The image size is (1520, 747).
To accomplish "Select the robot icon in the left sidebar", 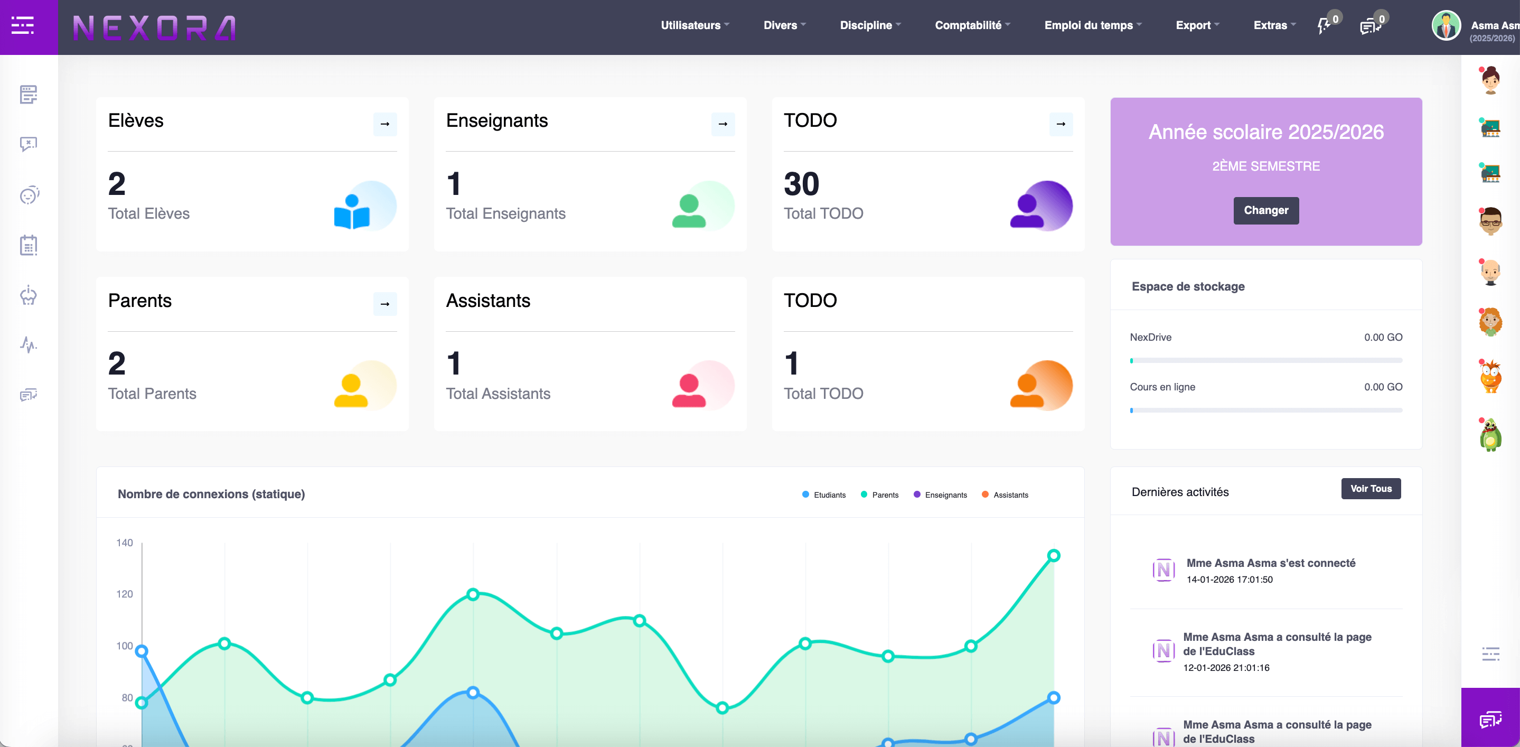I will click(29, 296).
